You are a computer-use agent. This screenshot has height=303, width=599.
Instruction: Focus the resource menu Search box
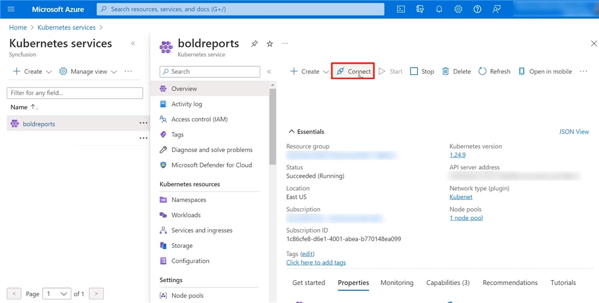tap(210, 72)
